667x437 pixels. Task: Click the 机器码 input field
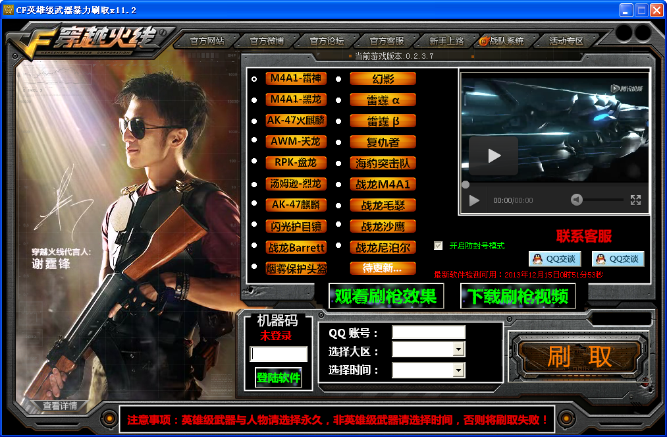pyautogui.click(x=279, y=354)
